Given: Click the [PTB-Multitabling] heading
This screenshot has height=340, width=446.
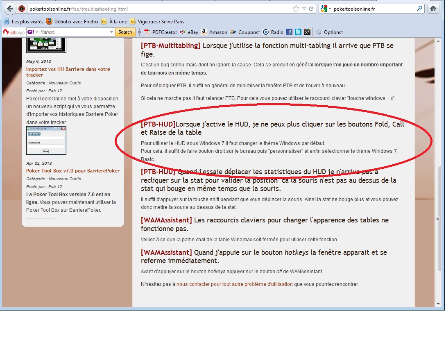Looking at the screenshot, I should click(x=267, y=50).
